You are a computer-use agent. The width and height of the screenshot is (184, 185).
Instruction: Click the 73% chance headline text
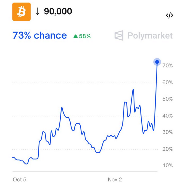coord(40,35)
